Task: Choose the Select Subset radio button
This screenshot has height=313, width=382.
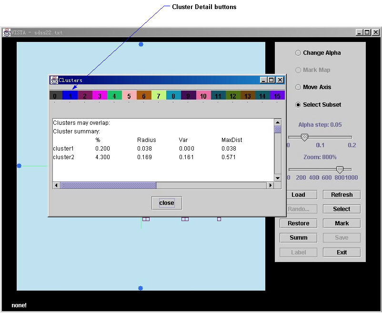Action: [298, 105]
